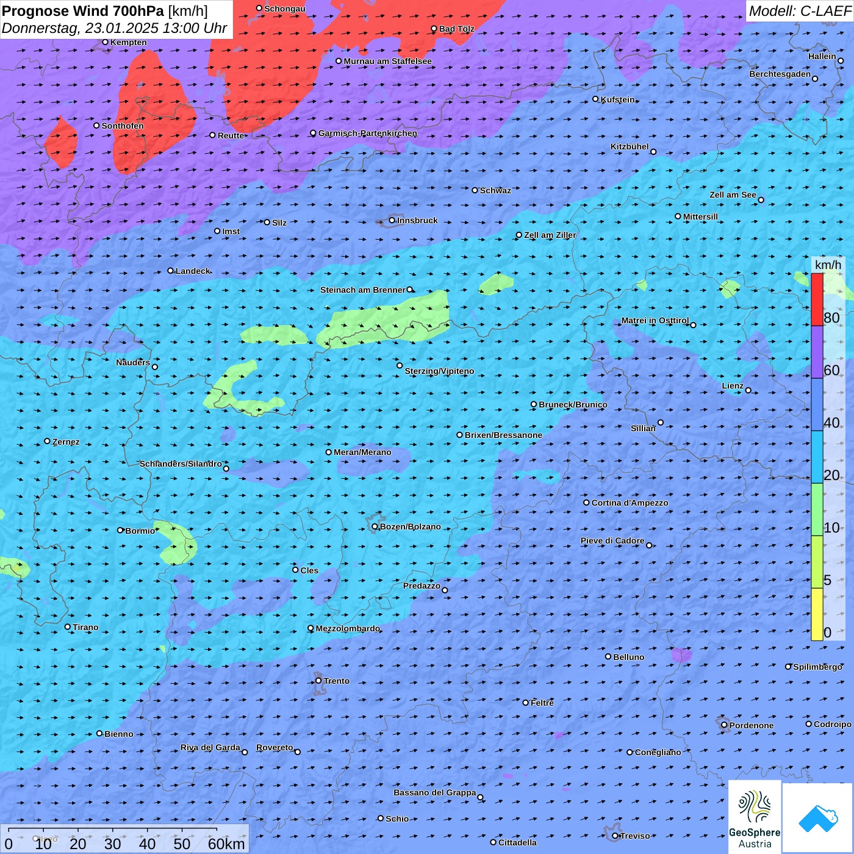This screenshot has height=854, width=854.
Task: Click the Landeck city marker
Action: [170, 270]
